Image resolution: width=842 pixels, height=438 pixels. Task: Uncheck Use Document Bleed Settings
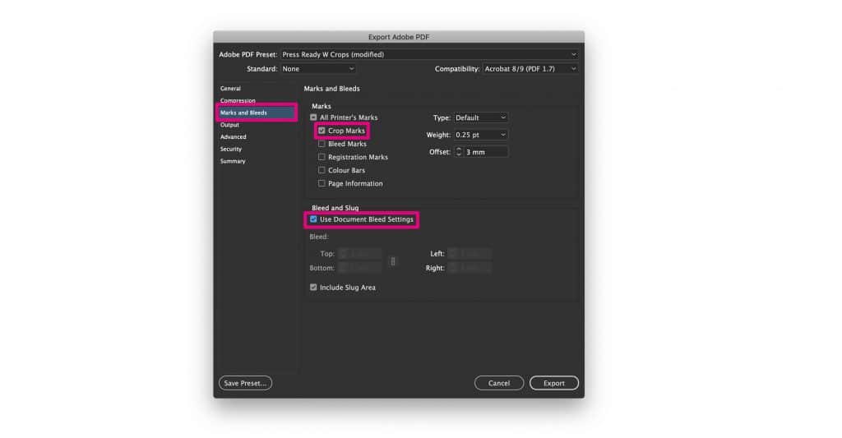[x=313, y=219]
